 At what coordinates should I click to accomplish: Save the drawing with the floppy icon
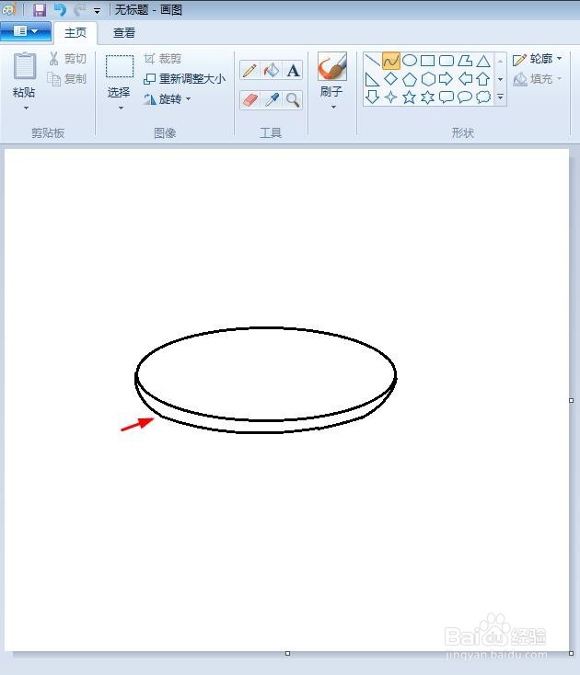click(x=40, y=9)
